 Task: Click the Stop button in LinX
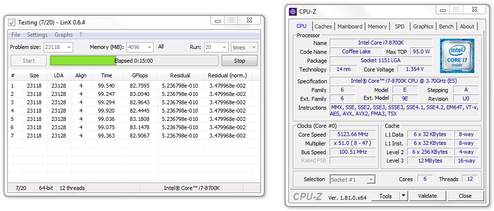point(239,61)
